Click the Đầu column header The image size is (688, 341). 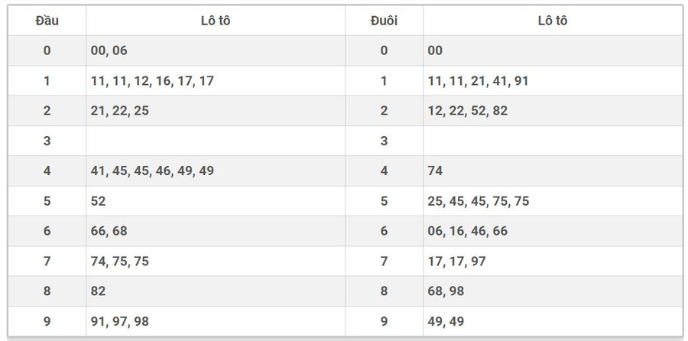(x=47, y=21)
